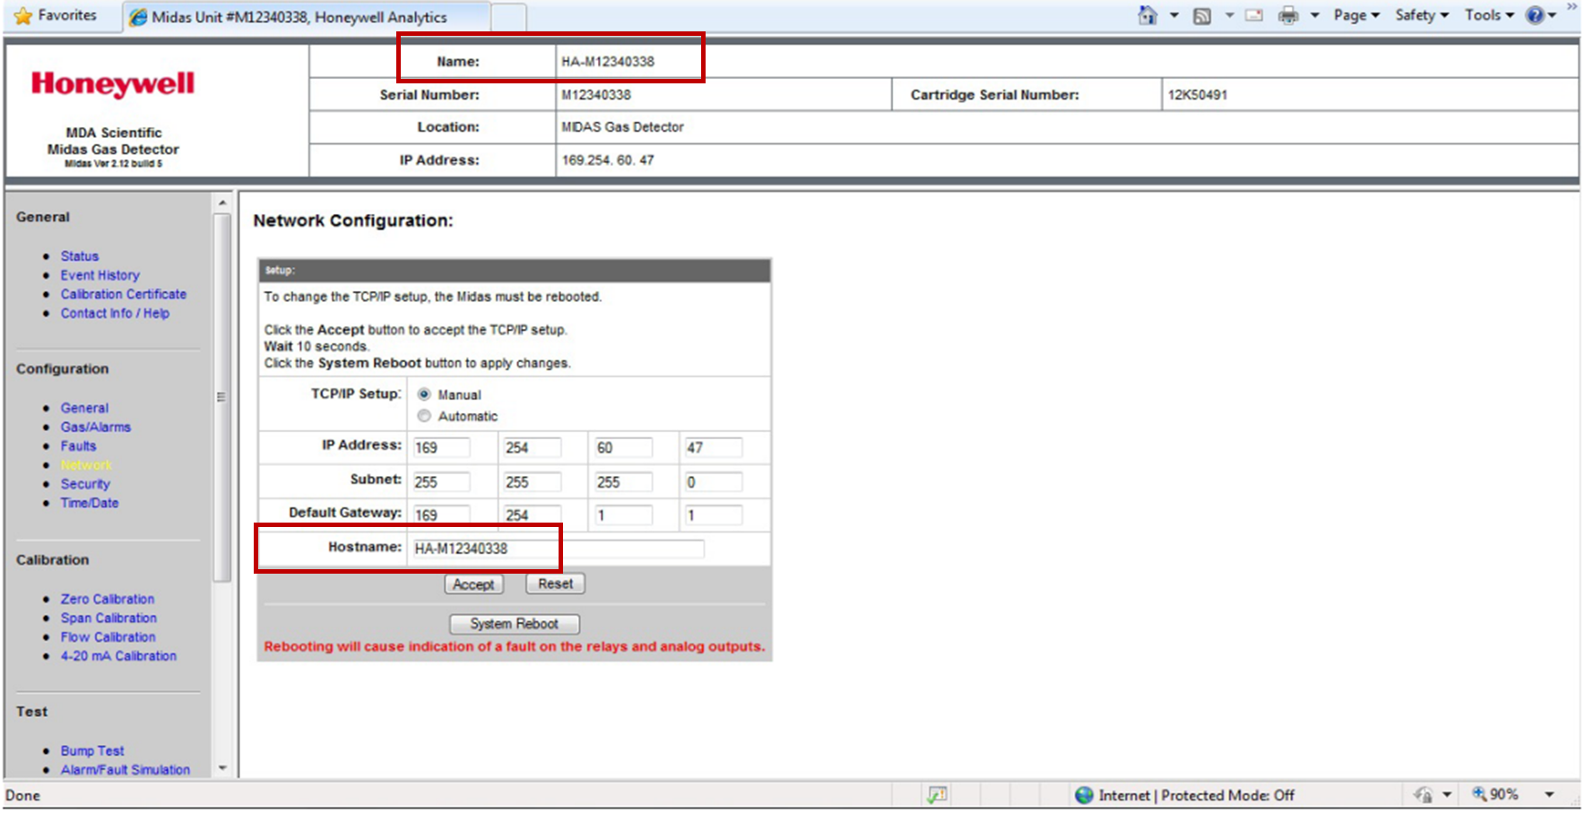Open the Bump Test link
This screenshot has height=813, width=1586.
pyautogui.click(x=92, y=750)
